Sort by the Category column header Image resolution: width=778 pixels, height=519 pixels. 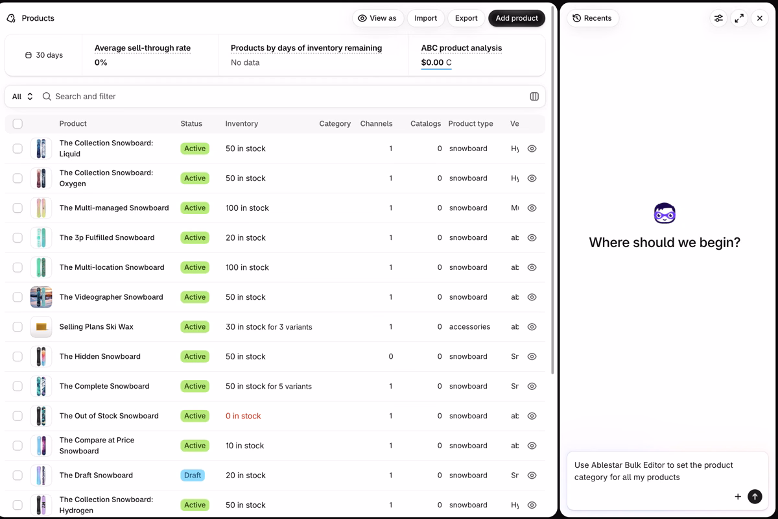point(335,123)
